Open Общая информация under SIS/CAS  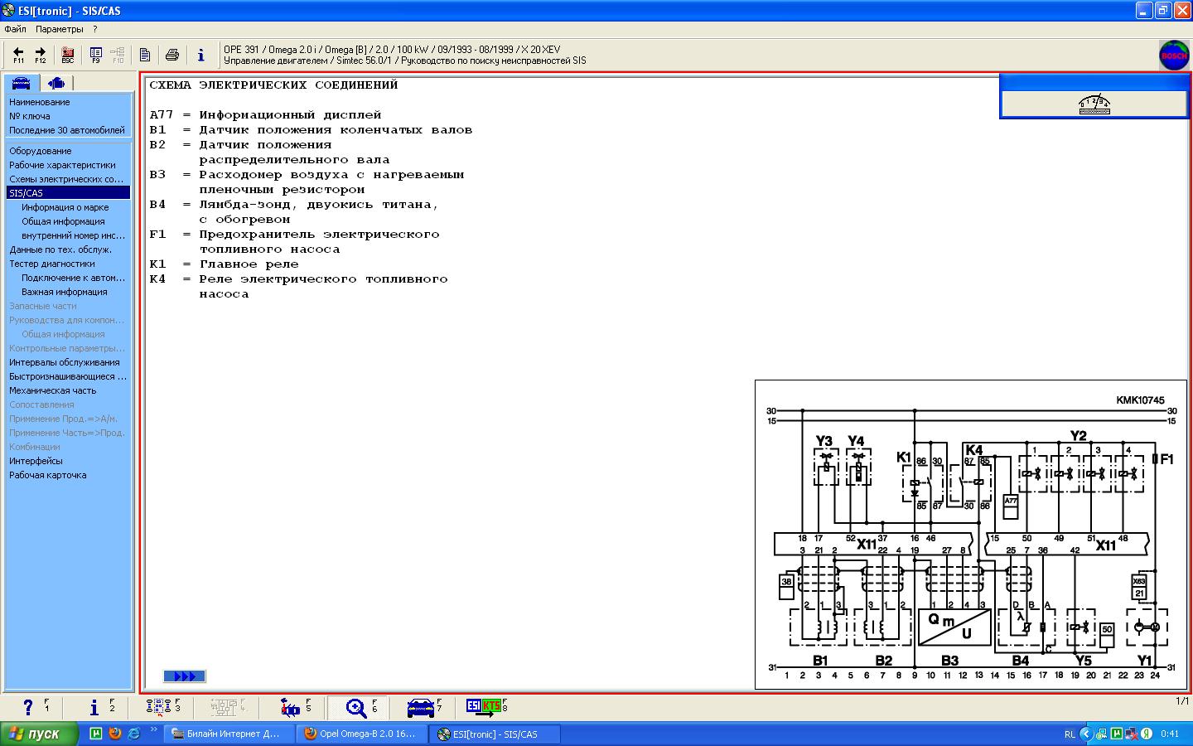pyautogui.click(x=63, y=221)
